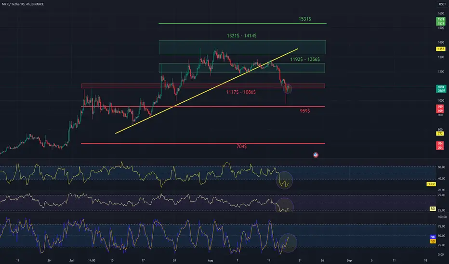Click the '21' date axis label
The height and width of the screenshot is (264, 449).
point(300,260)
